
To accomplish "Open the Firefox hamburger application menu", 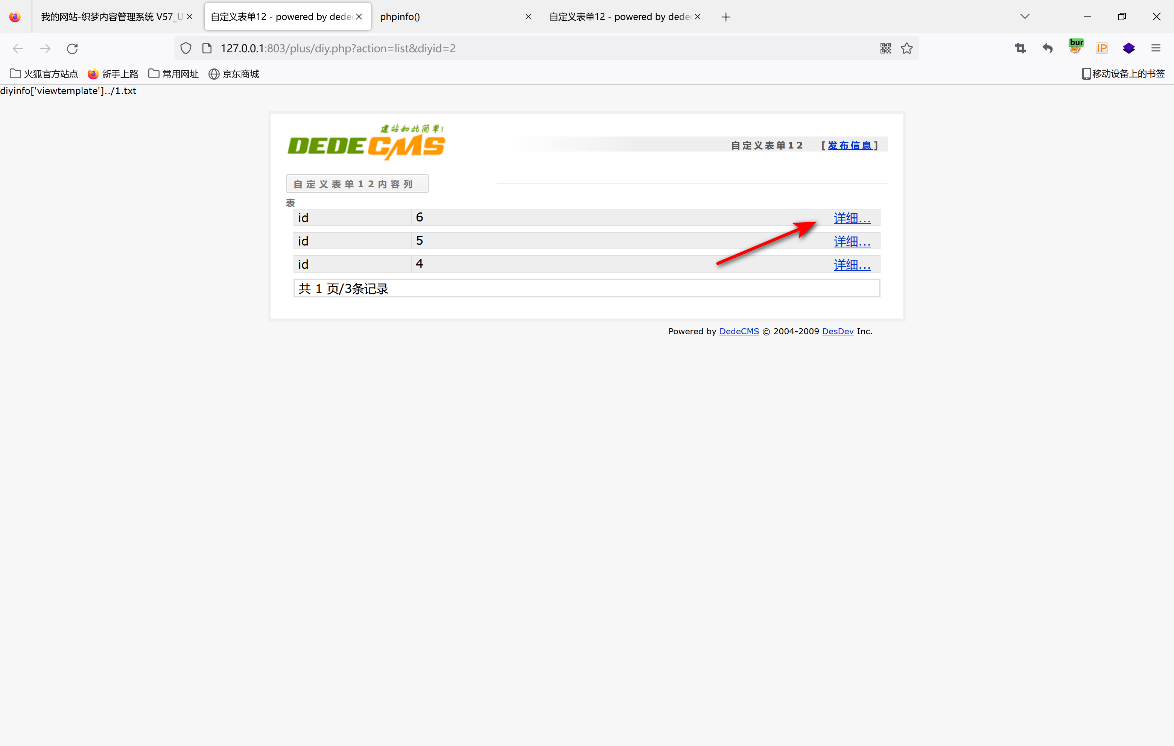I will pos(1156,48).
